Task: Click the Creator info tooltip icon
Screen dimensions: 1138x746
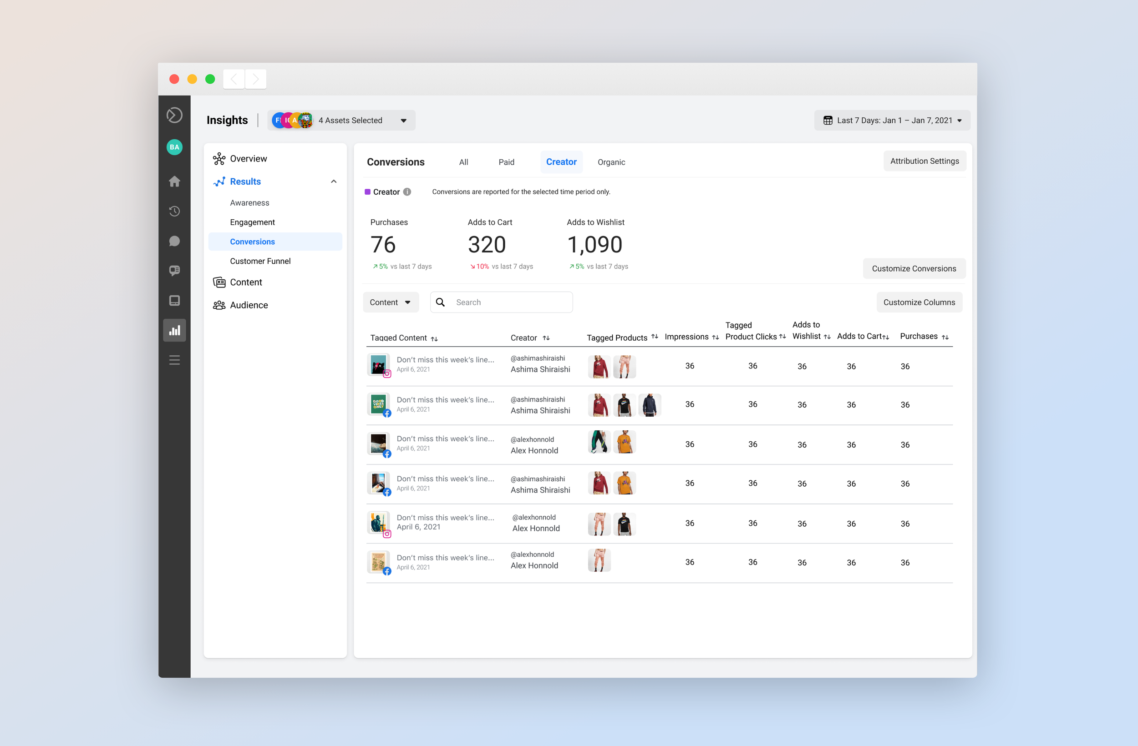Action: [407, 192]
